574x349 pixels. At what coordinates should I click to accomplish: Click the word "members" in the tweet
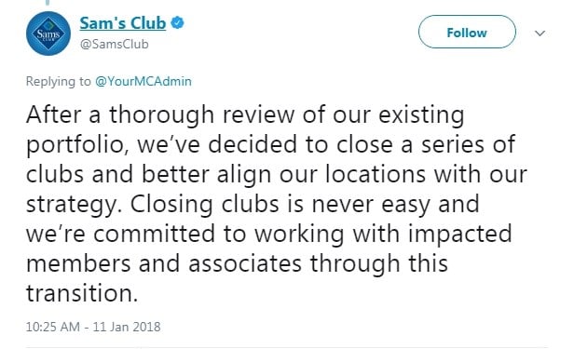[x=78, y=263]
